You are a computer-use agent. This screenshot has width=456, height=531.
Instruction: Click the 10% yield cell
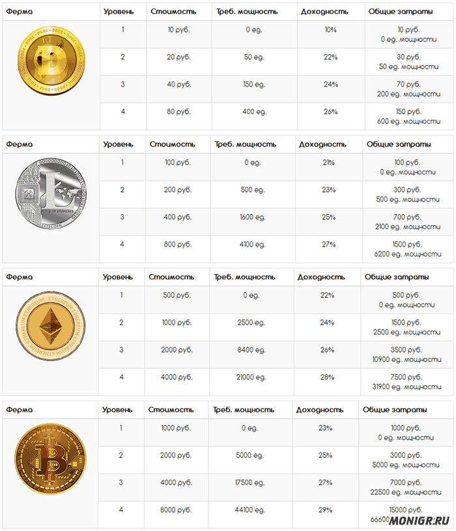[330, 30]
